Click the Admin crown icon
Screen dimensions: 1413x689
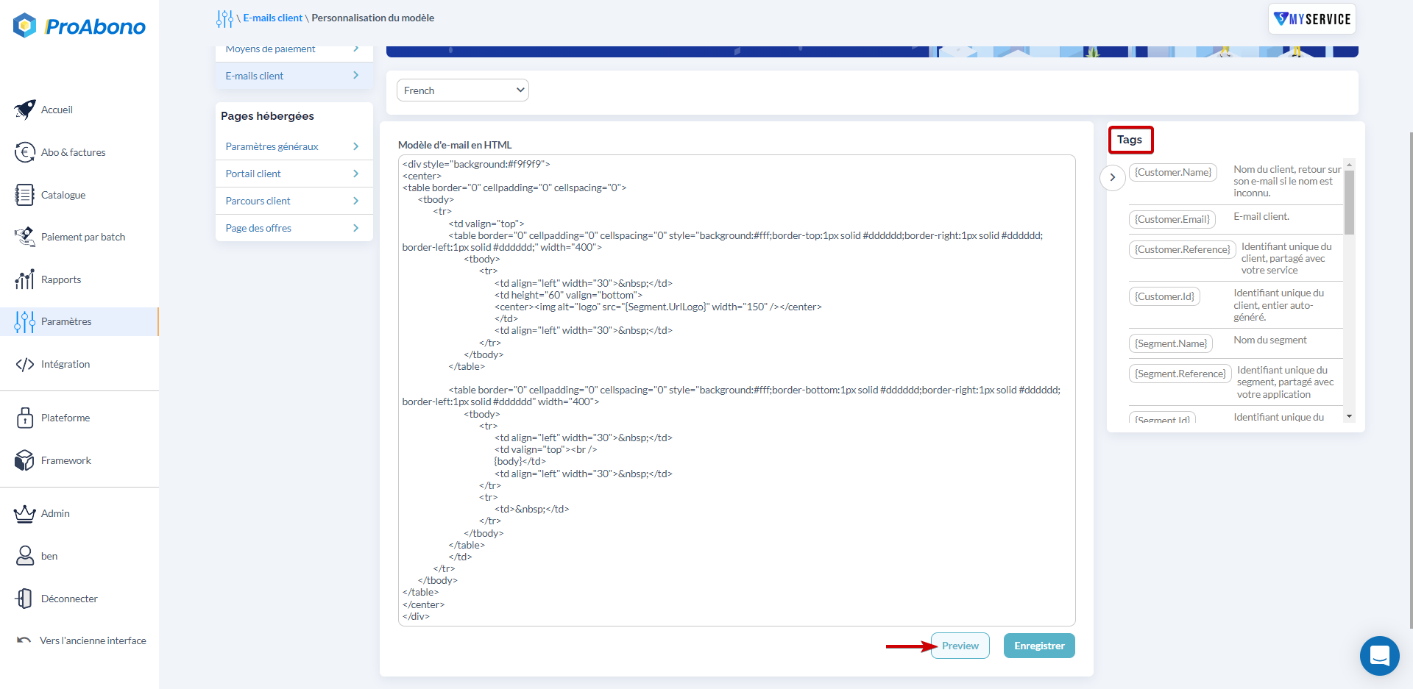coord(24,513)
